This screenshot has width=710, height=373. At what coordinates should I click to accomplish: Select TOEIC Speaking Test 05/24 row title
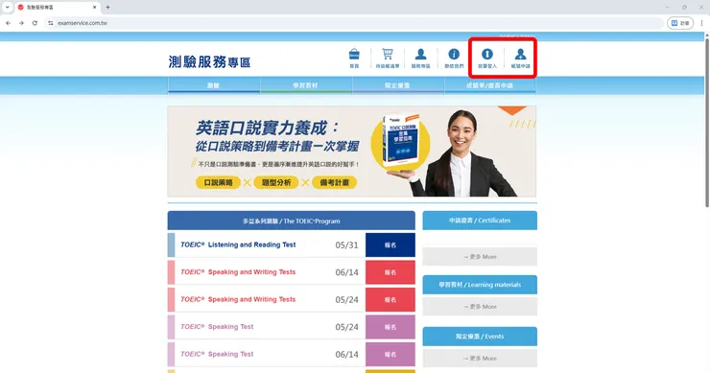pyautogui.click(x=218, y=326)
